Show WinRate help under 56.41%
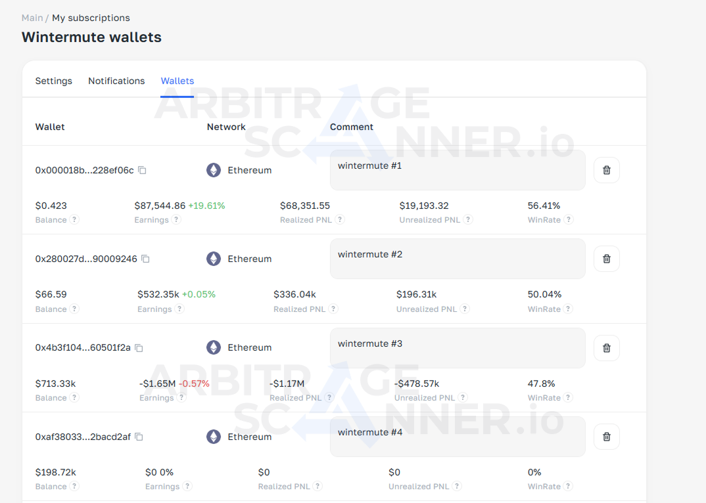706x503 pixels. [x=569, y=219]
